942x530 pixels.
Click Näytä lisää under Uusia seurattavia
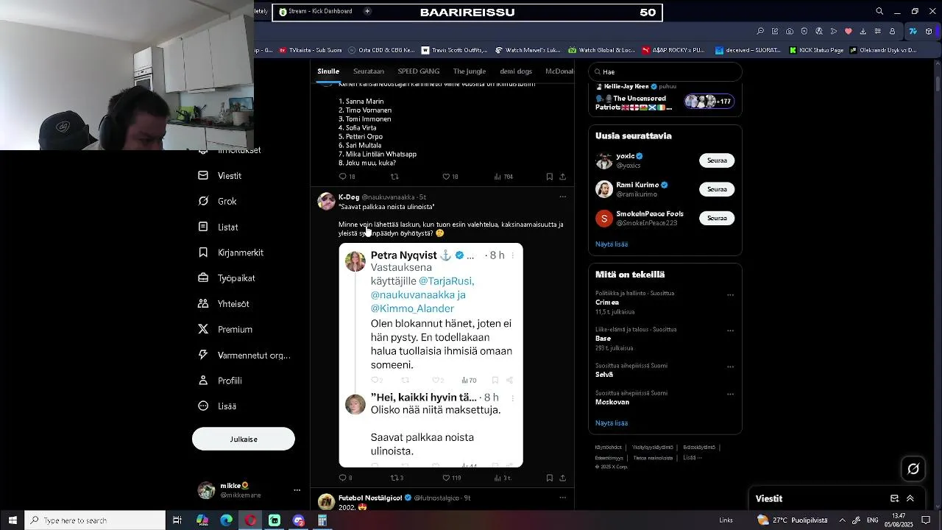click(612, 244)
